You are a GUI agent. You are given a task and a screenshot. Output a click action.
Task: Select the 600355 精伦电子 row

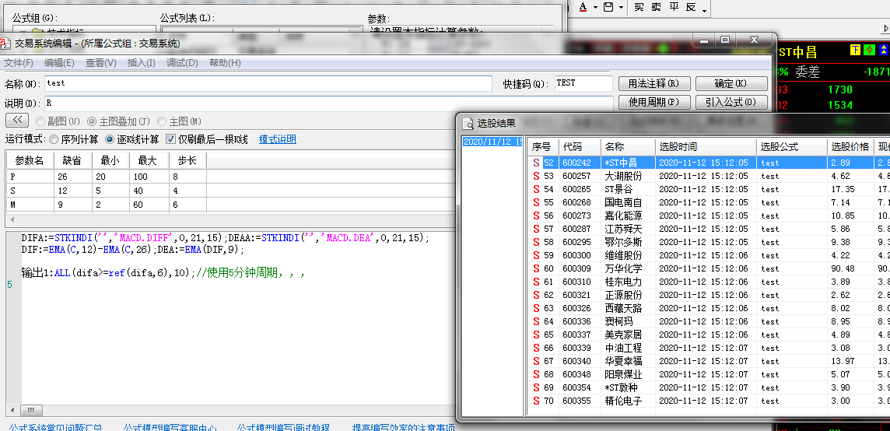[709, 401]
